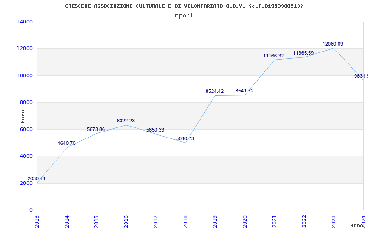Click the y-axis value 0
The image size is (368, 230).
point(31,210)
